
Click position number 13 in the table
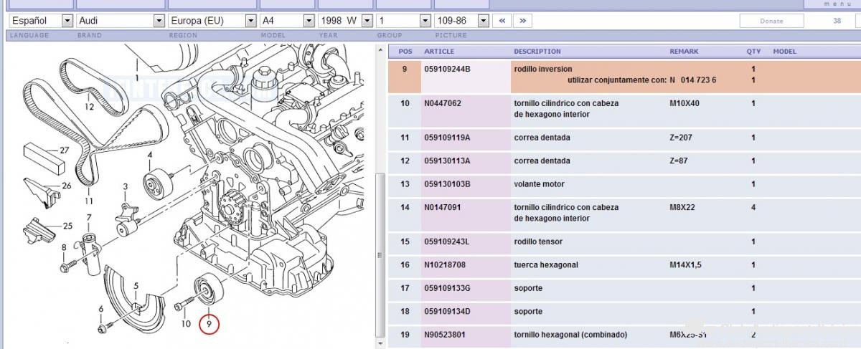[x=405, y=184]
